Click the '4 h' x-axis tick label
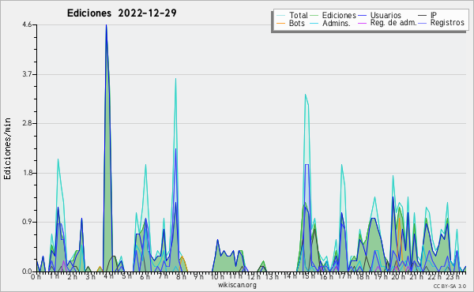Screen dimensions: 474x292 [108, 276]
